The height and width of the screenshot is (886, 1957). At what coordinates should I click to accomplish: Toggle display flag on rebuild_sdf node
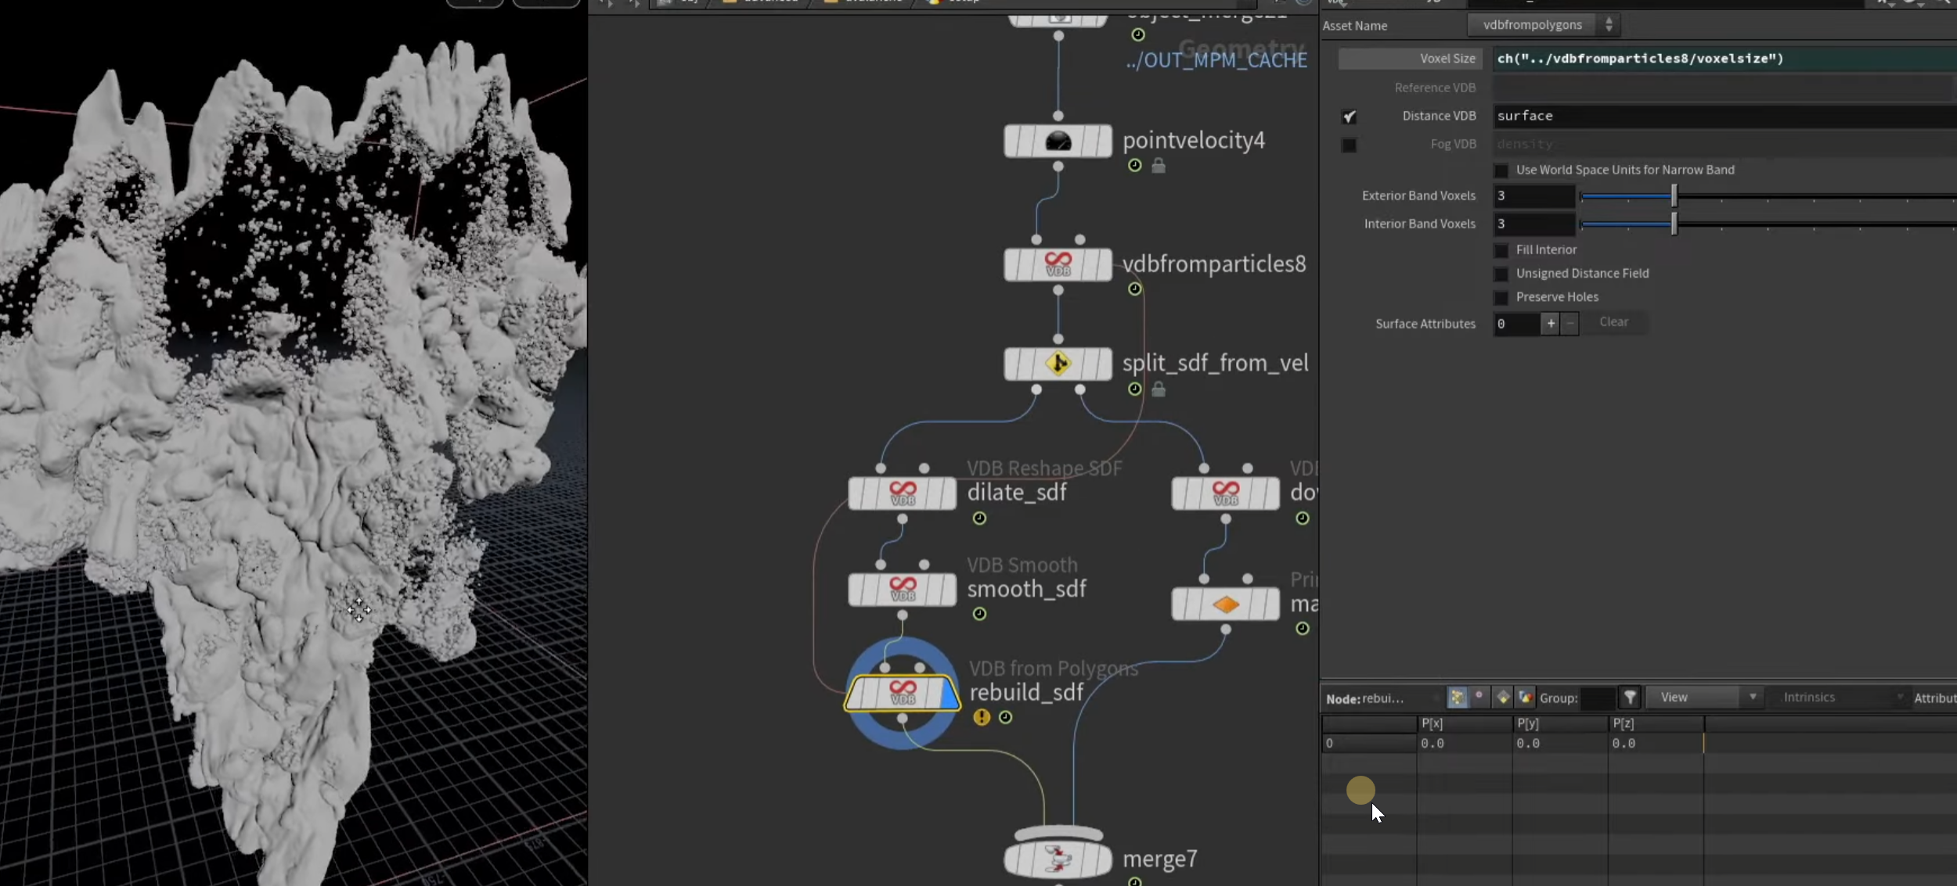(x=949, y=694)
